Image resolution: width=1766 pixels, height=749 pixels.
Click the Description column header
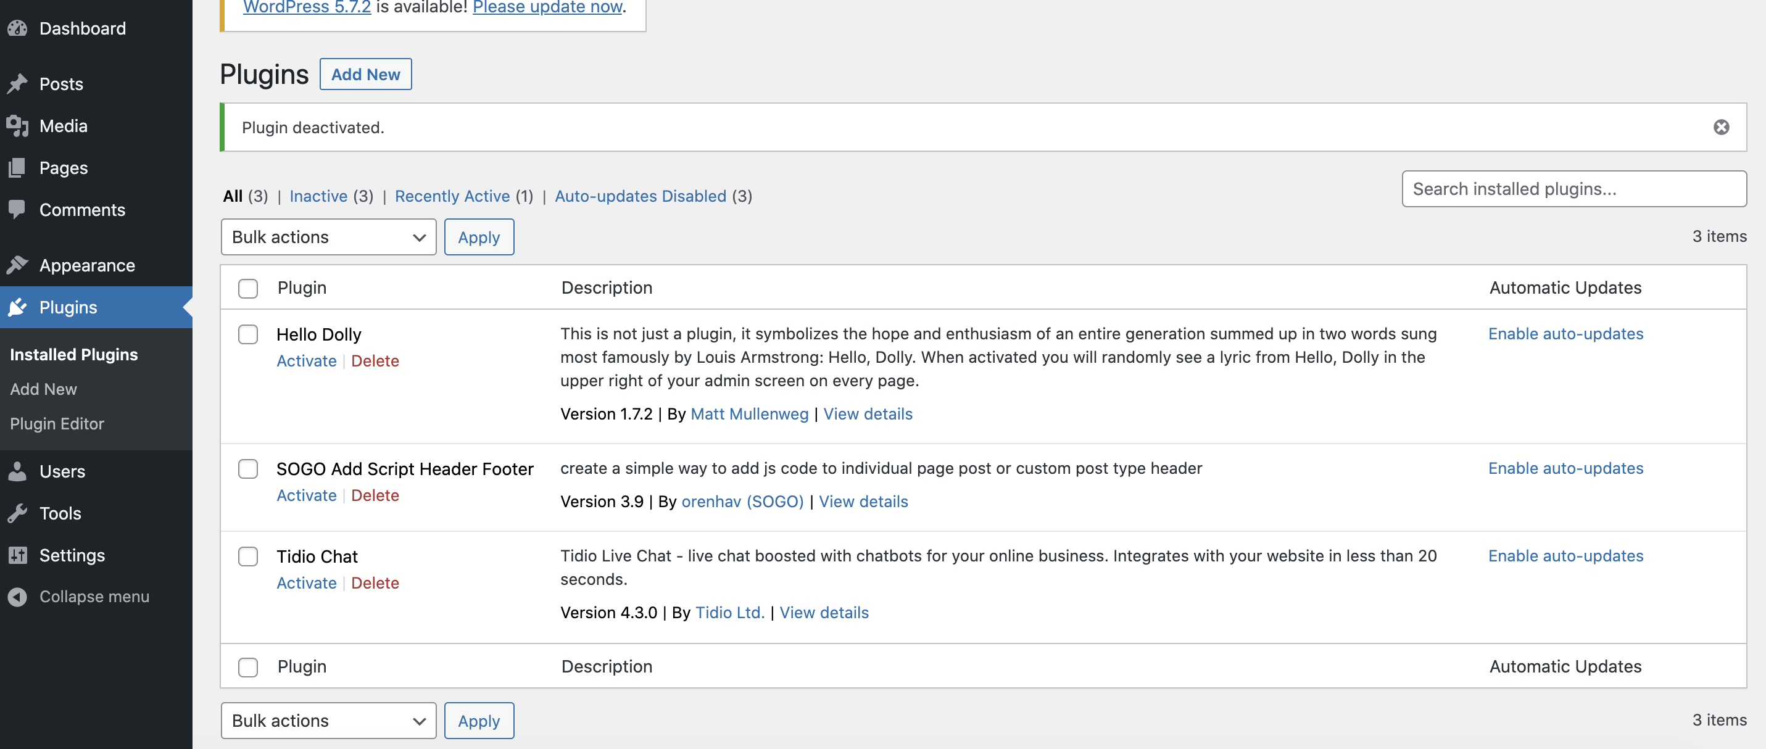click(607, 288)
